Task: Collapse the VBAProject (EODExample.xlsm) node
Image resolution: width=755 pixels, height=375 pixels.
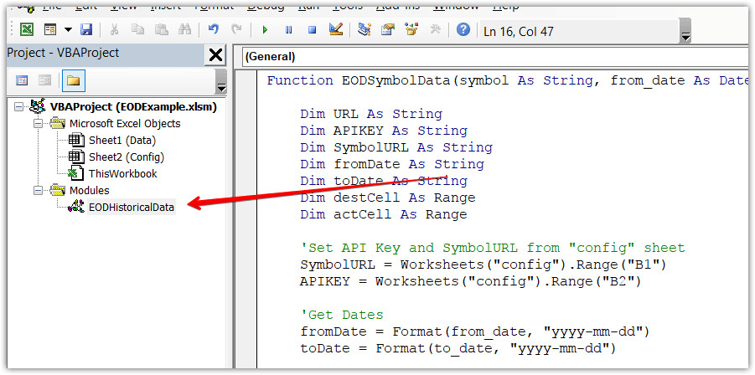Action: click(18, 107)
